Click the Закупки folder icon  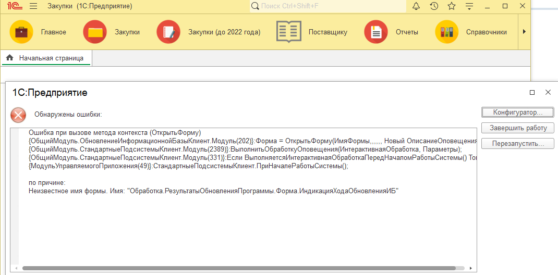point(95,32)
